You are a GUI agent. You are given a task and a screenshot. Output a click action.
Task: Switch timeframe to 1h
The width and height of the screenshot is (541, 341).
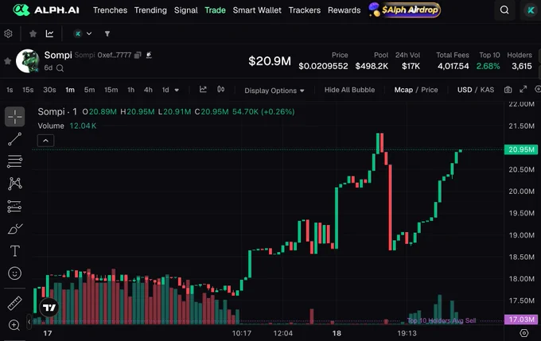tap(130, 90)
